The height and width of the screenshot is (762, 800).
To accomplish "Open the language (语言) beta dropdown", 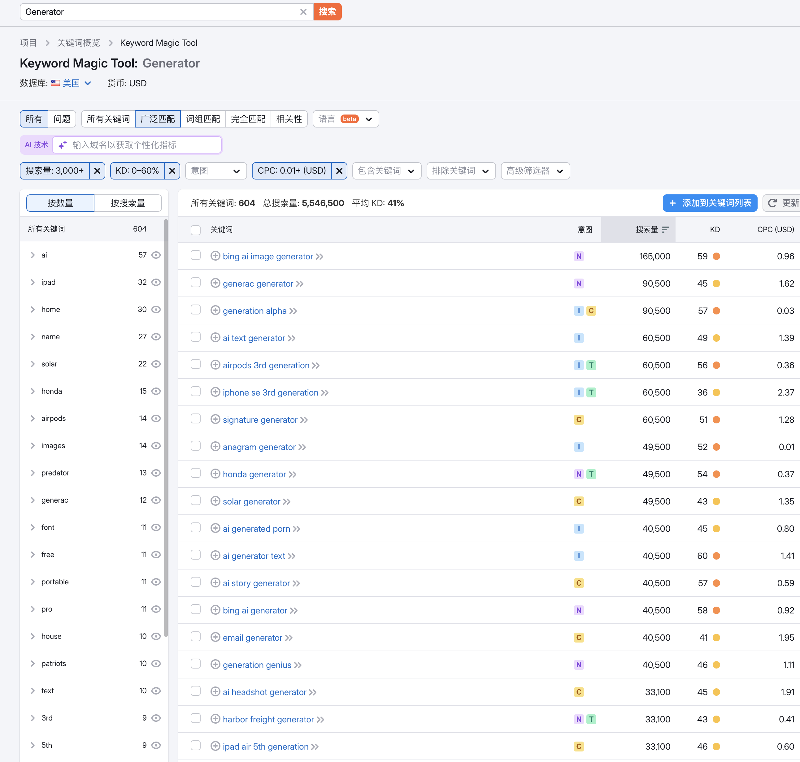I will click(x=345, y=119).
